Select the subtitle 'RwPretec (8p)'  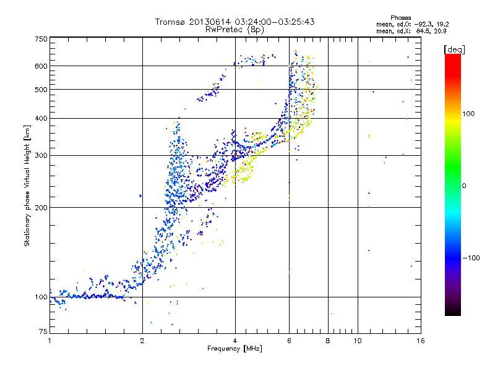coord(235,30)
